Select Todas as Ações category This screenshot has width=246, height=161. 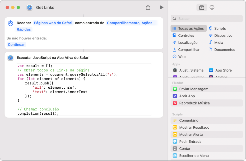[188, 28]
